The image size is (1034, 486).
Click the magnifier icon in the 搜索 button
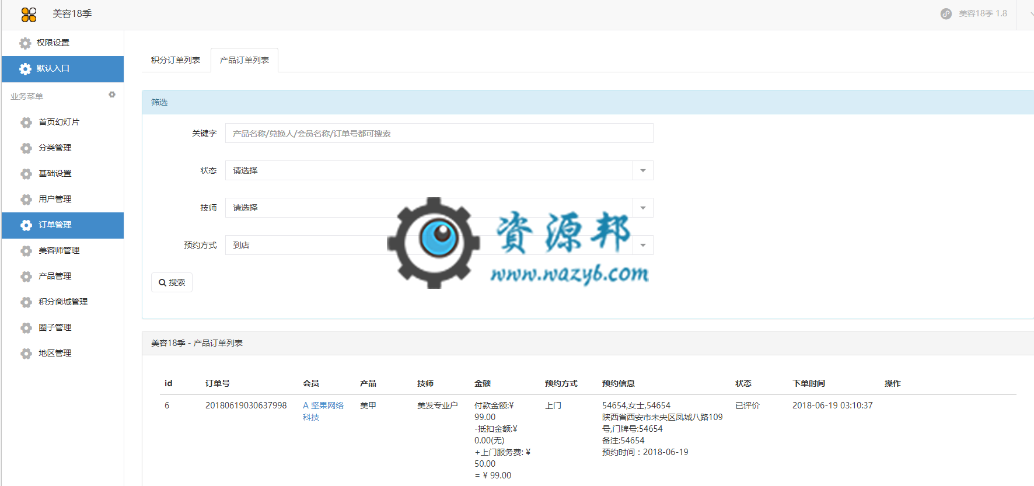(162, 282)
